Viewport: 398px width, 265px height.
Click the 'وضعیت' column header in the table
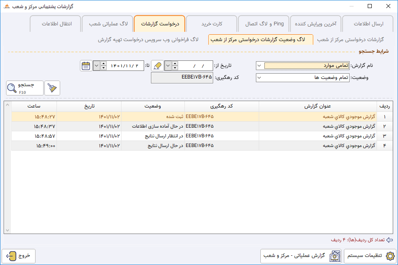point(153,106)
